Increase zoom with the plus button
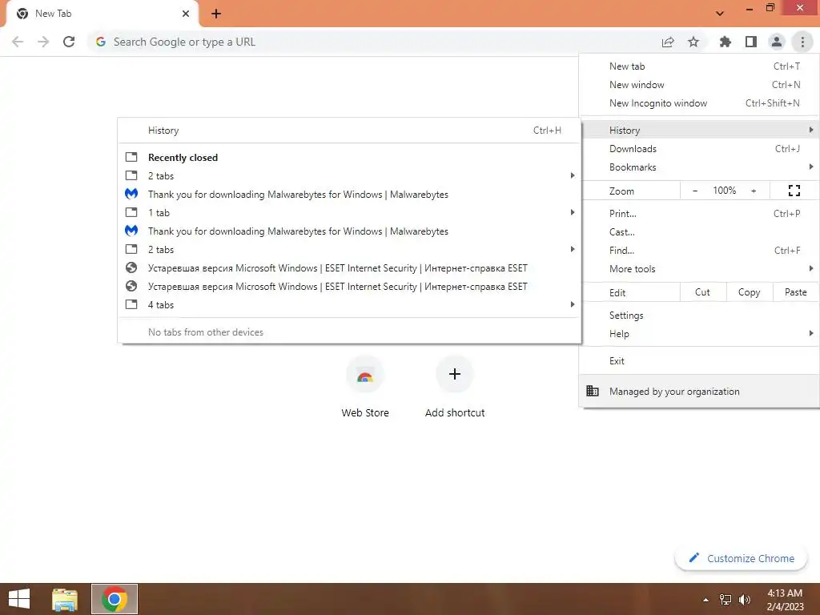 [754, 191]
